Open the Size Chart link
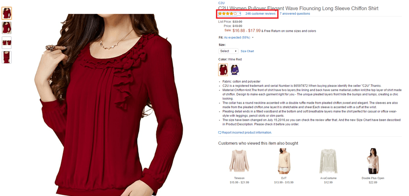Screen dimensions: 409x196 click(247, 51)
